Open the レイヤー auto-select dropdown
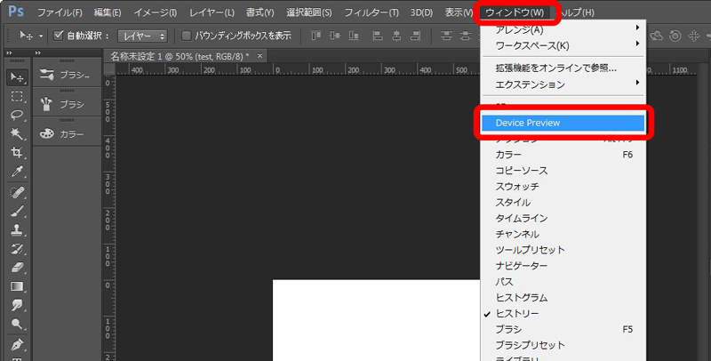 pyautogui.click(x=142, y=36)
